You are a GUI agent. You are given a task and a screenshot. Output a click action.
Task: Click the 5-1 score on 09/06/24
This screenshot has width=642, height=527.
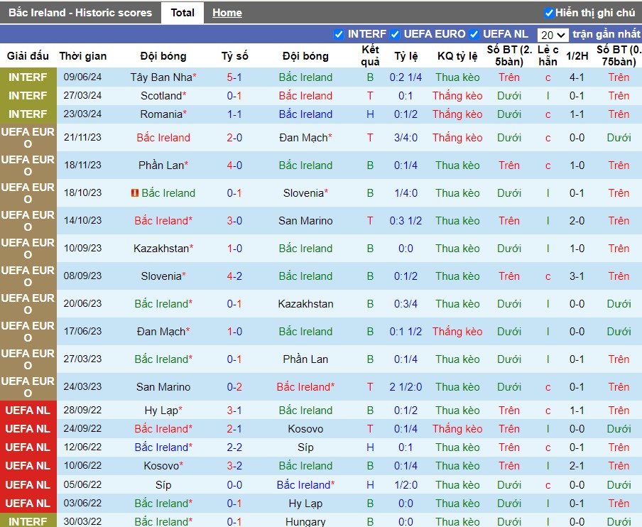(234, 77)
